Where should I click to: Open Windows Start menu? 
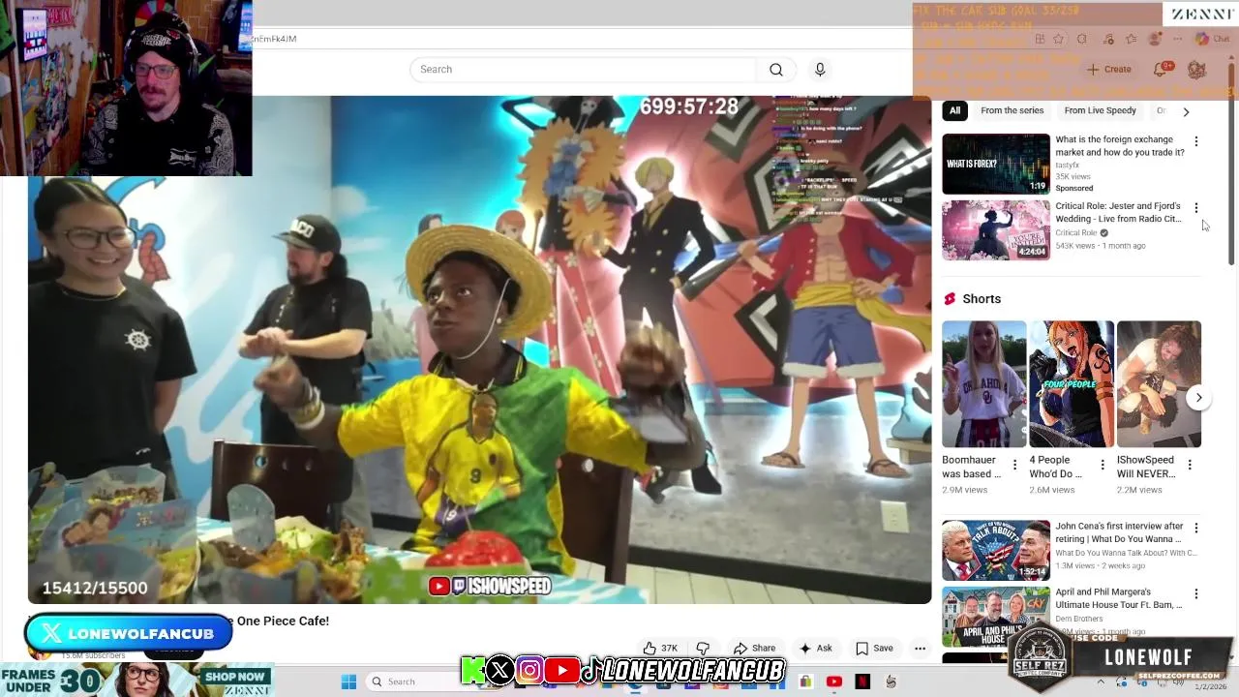click(x=349, y=682)
